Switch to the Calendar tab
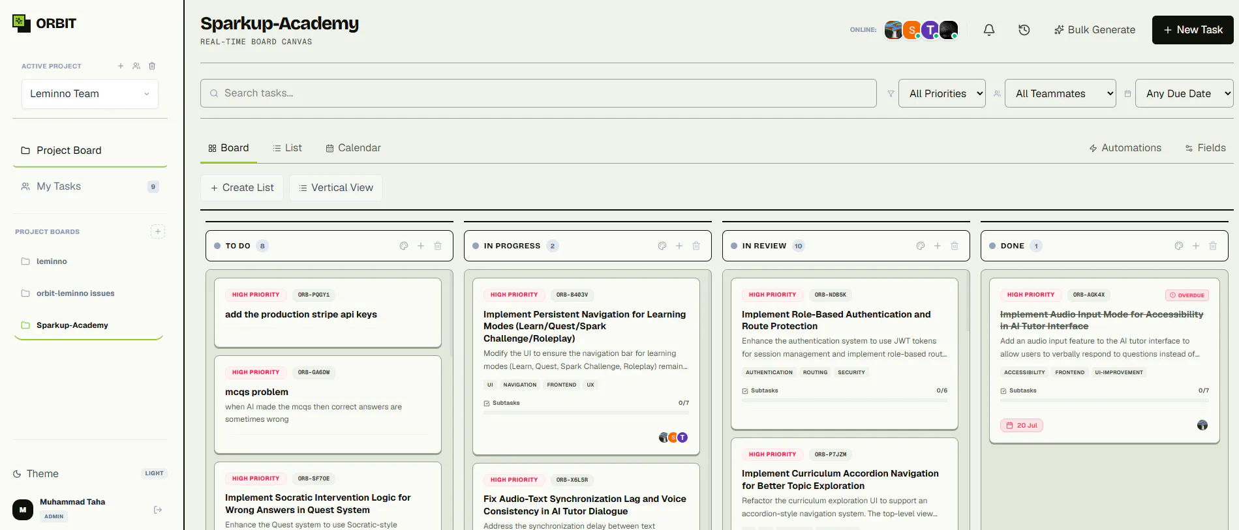 point(353,148)
